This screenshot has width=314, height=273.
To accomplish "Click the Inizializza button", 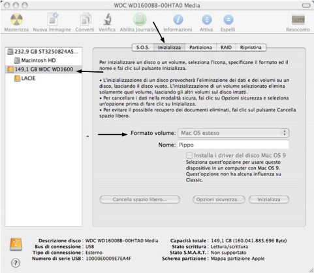I will 269,200.
